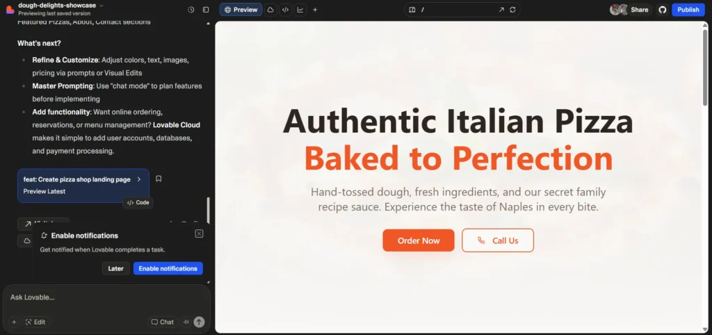Click the Ask Lovable message input
Image resolution: width=712 pixels, height=335 pixels.
click(x=106, y=297)
